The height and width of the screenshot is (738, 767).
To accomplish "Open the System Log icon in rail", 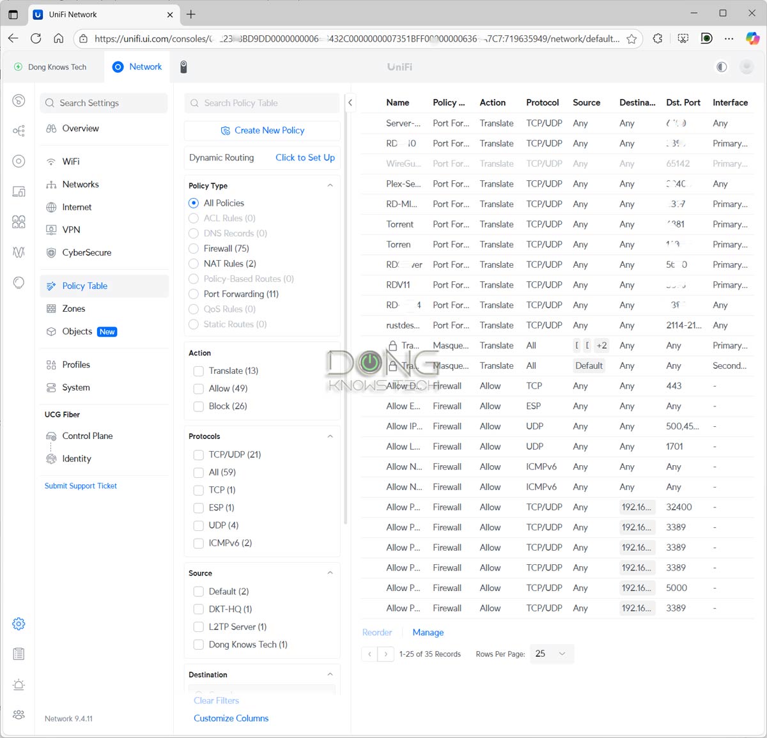I will point(19,654).
